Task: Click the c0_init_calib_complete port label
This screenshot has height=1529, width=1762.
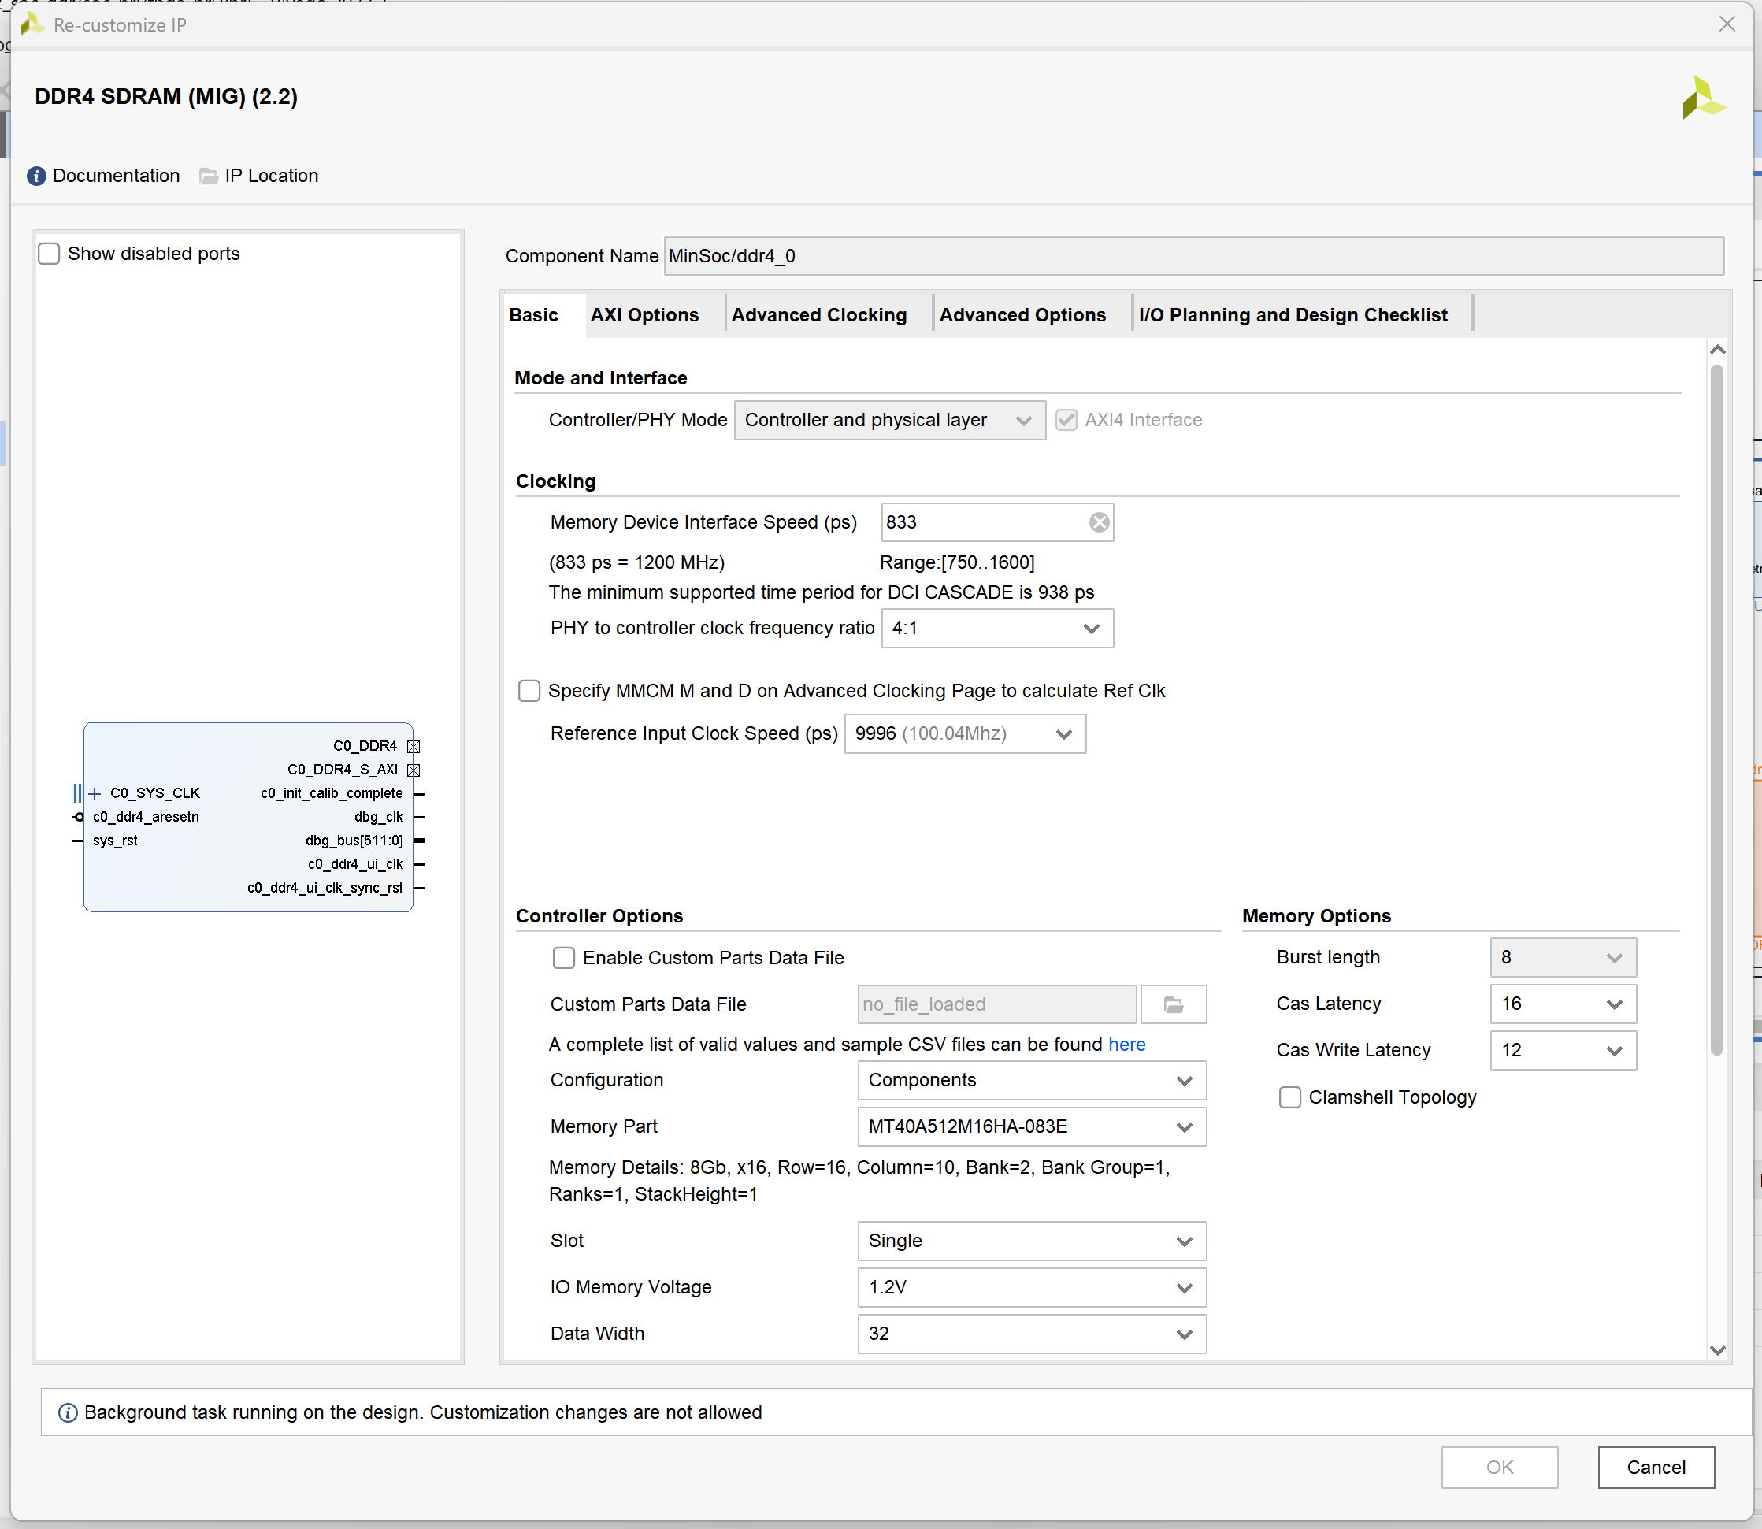Action: point(332,793)
